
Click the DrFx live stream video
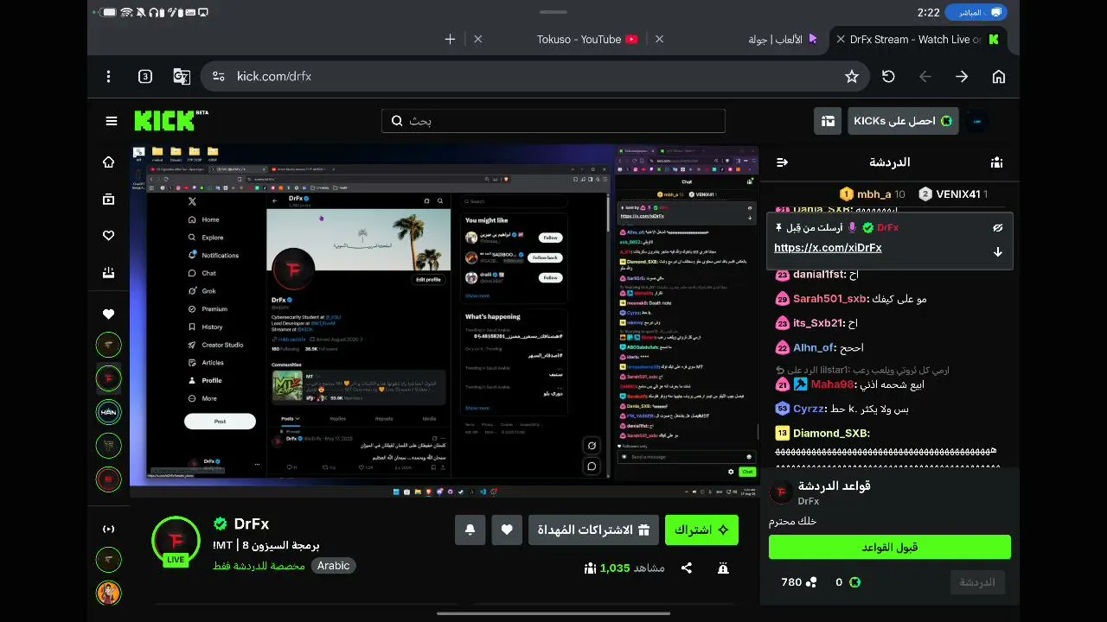click(445, 321)
